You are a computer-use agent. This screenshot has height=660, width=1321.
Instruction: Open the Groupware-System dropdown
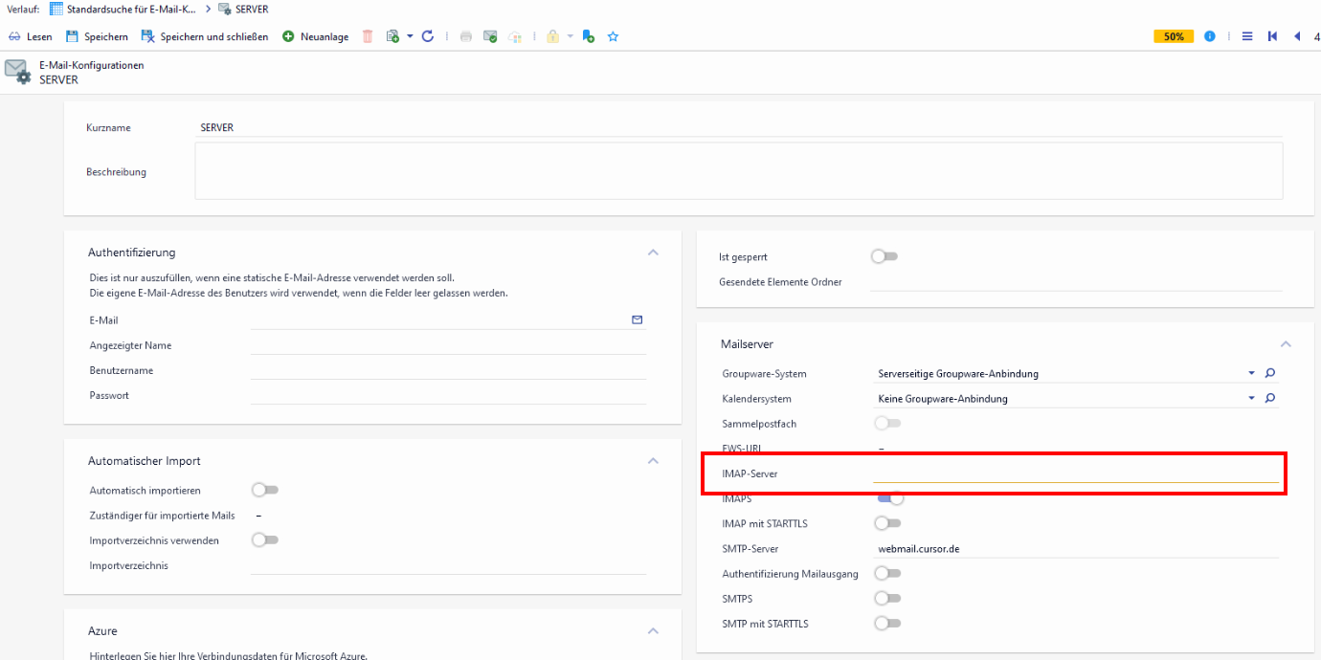[1251, 373]
